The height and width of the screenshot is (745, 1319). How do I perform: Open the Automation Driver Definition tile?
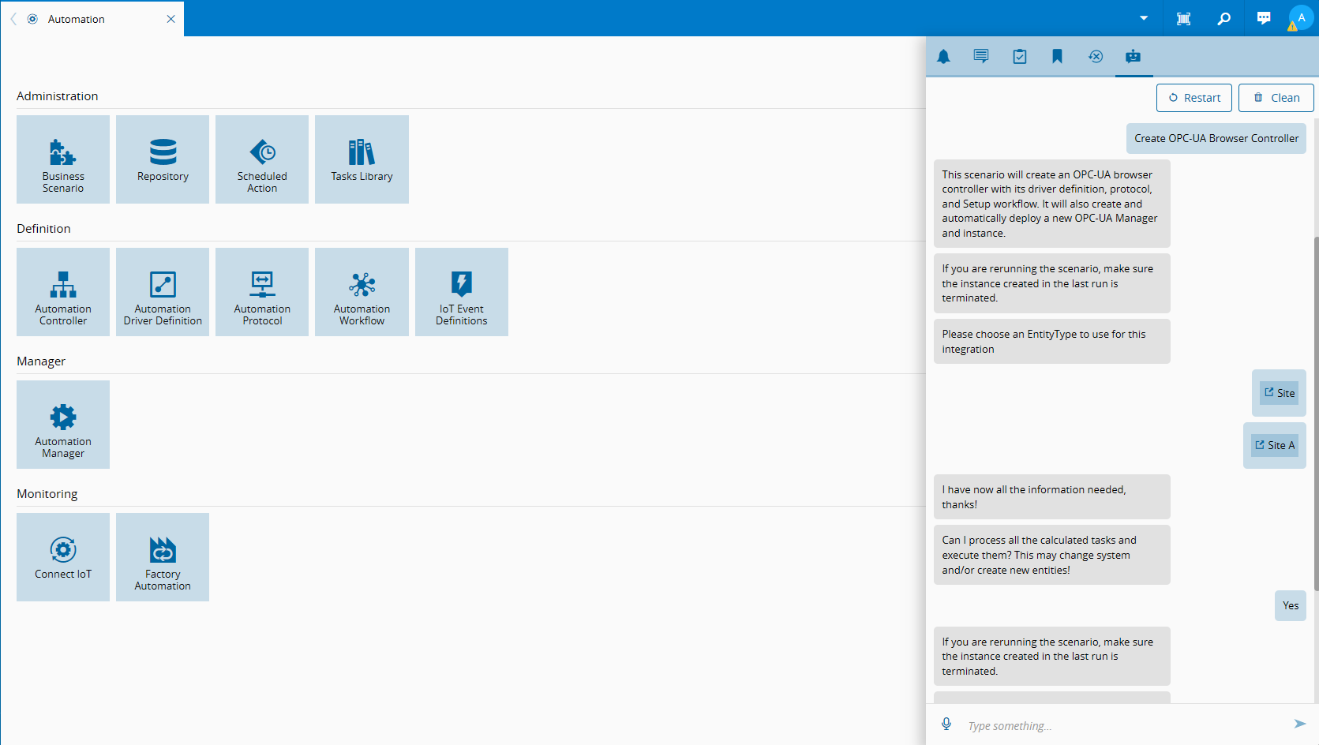coord(163,292)
